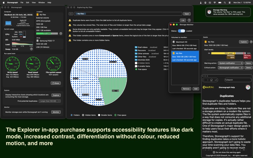The width and height of the screenshot is (253, 158).
Task: Open the Window menu
Action: click(41, 3)
